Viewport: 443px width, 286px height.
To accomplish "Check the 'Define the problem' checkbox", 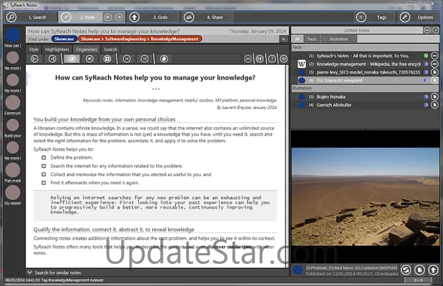I will 44,157.
